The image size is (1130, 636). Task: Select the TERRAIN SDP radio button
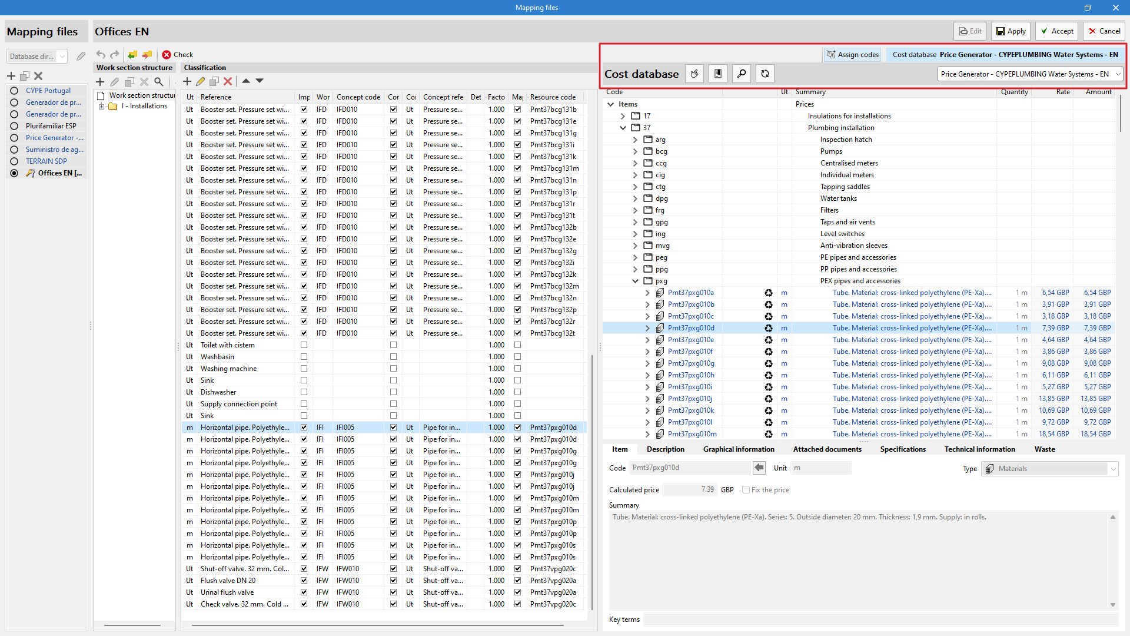[x=14, y=161]
